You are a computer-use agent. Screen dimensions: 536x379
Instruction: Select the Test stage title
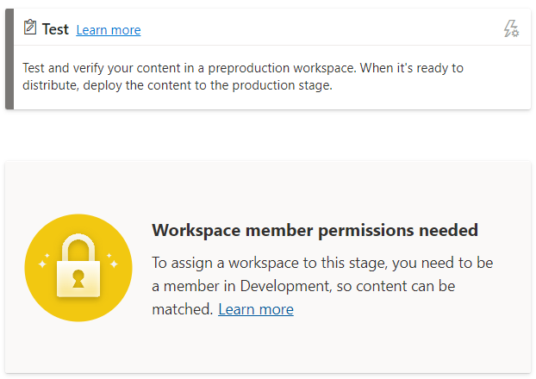(55, 29)
